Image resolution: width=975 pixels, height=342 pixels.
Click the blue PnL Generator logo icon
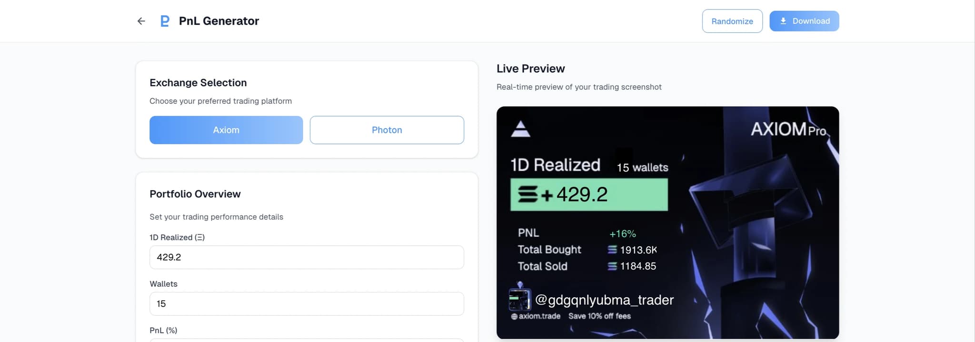[165, 21]
